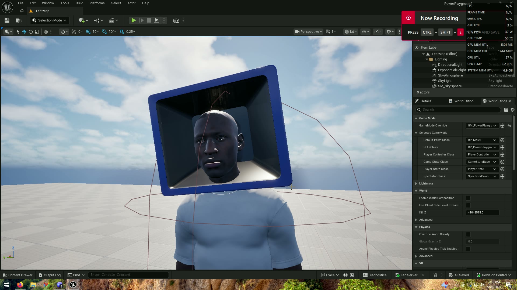Open the Build menu

tap(79, 3)
